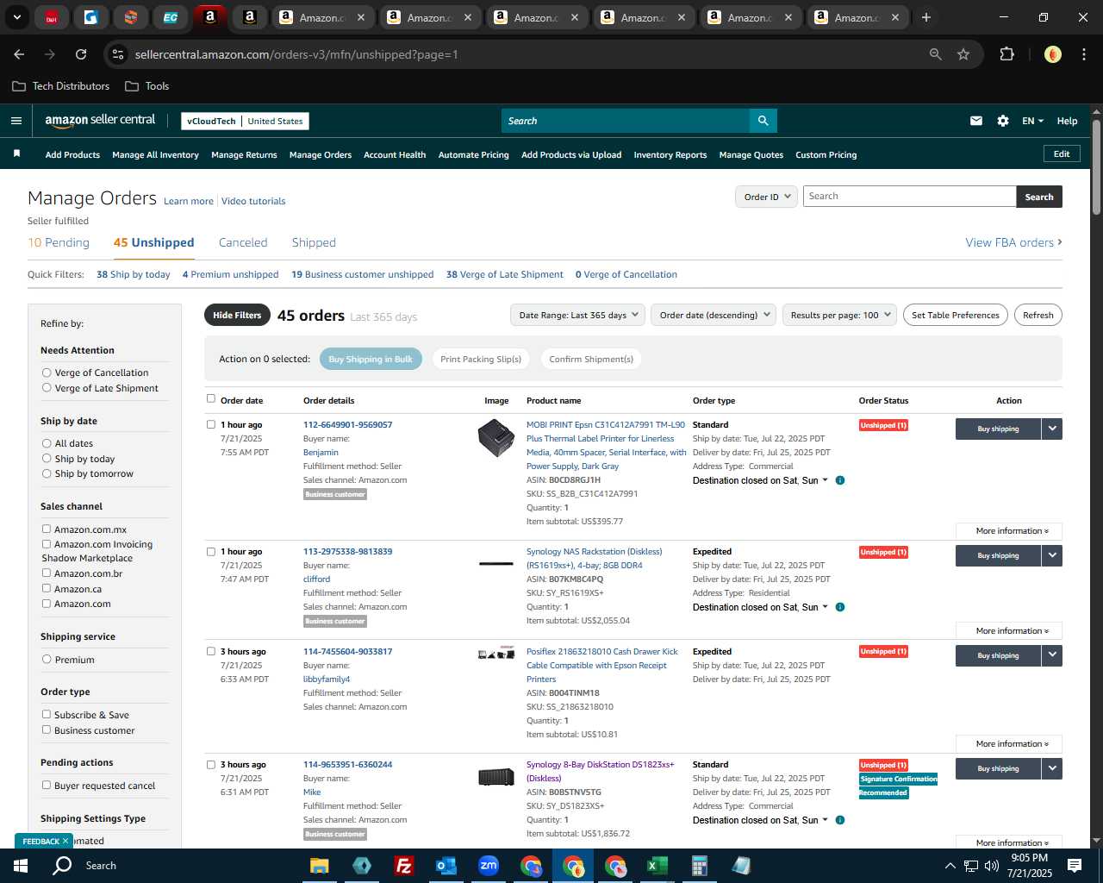Open FileZilla from the taskbar
This screenshot has height=883, width=1103.
click(x=403, y=866)
